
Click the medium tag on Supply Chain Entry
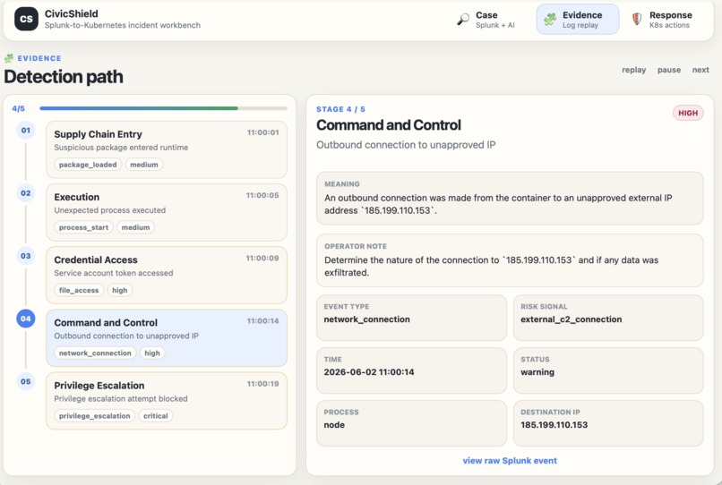[x=144, y=165]
